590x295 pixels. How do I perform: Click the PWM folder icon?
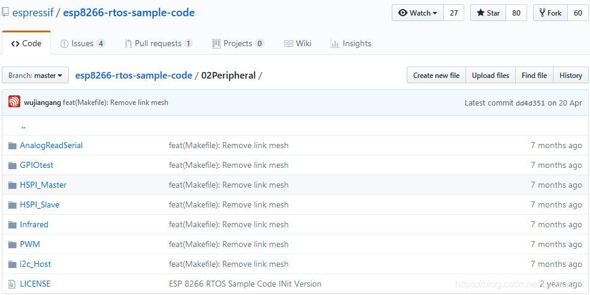(x=13, y=245)
